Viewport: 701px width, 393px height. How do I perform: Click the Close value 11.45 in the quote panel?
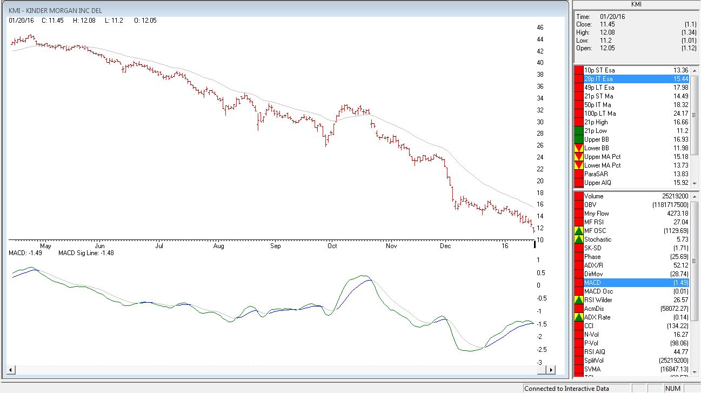coord(608,24)
